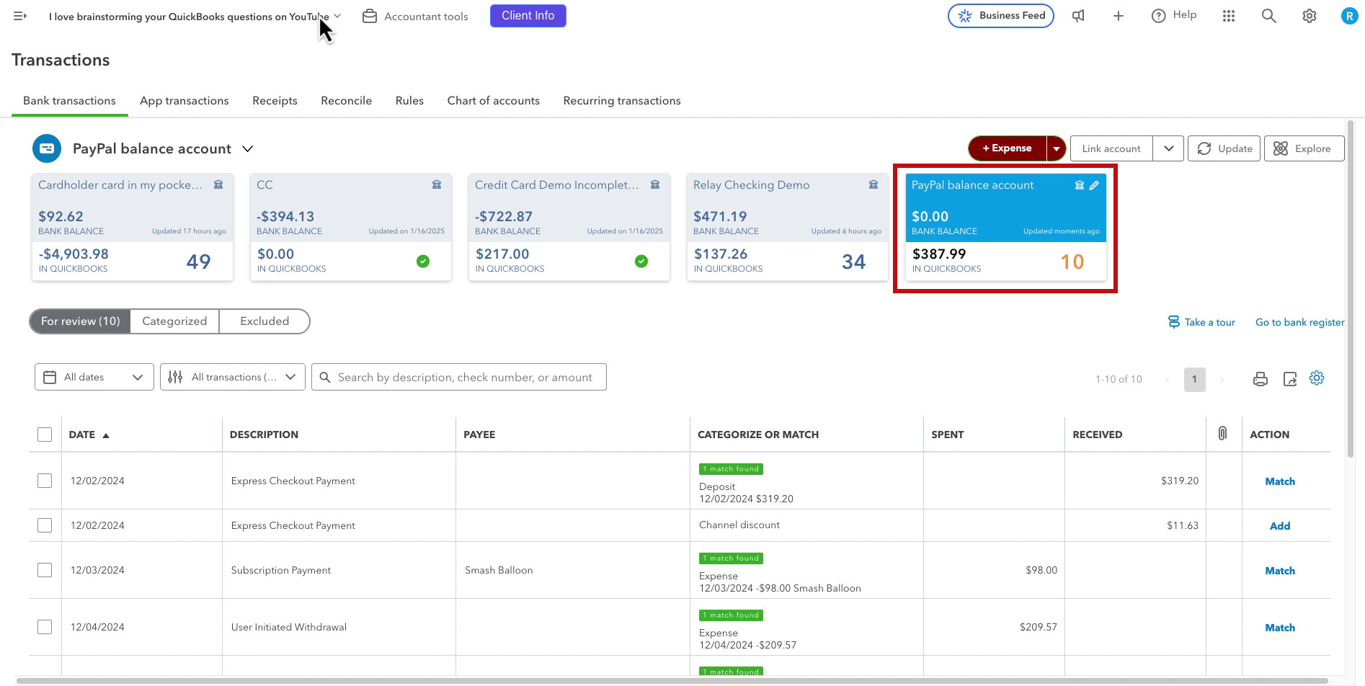Viewport: 1365px width, 686px height.
Task: Open the Reconcile tab
Action: [x=347, y=101]
